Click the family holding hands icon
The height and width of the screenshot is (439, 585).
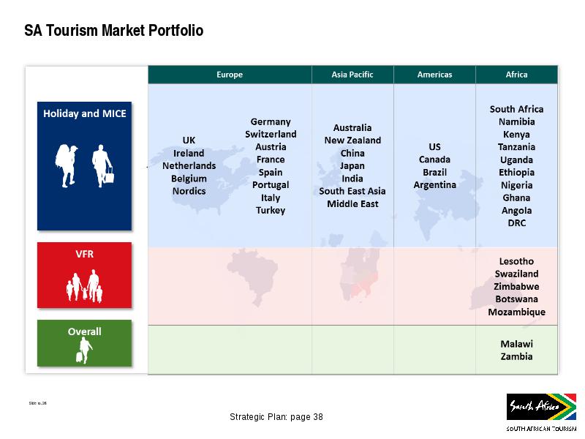click(84, 286)
